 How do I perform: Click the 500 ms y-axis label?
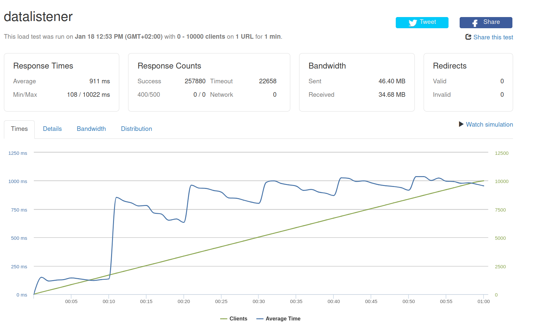pos(19,238)
